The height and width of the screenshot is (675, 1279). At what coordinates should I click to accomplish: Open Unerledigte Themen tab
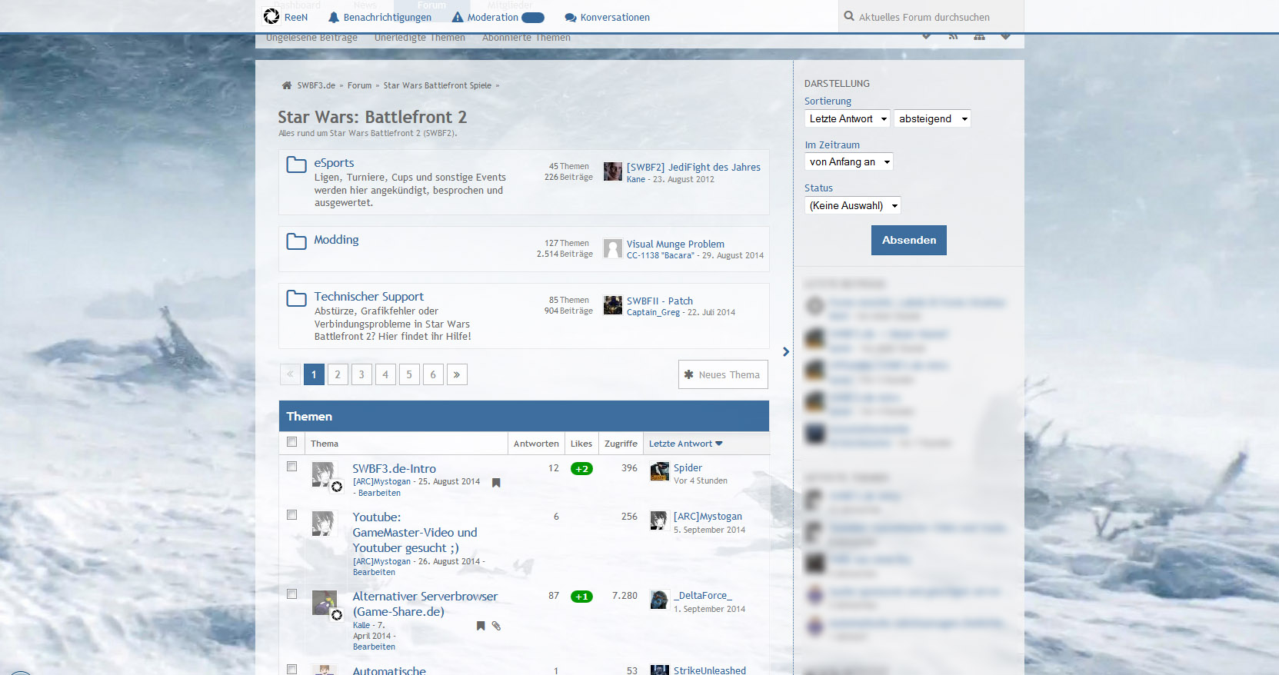pyautogui.click(x=420, y=38)
